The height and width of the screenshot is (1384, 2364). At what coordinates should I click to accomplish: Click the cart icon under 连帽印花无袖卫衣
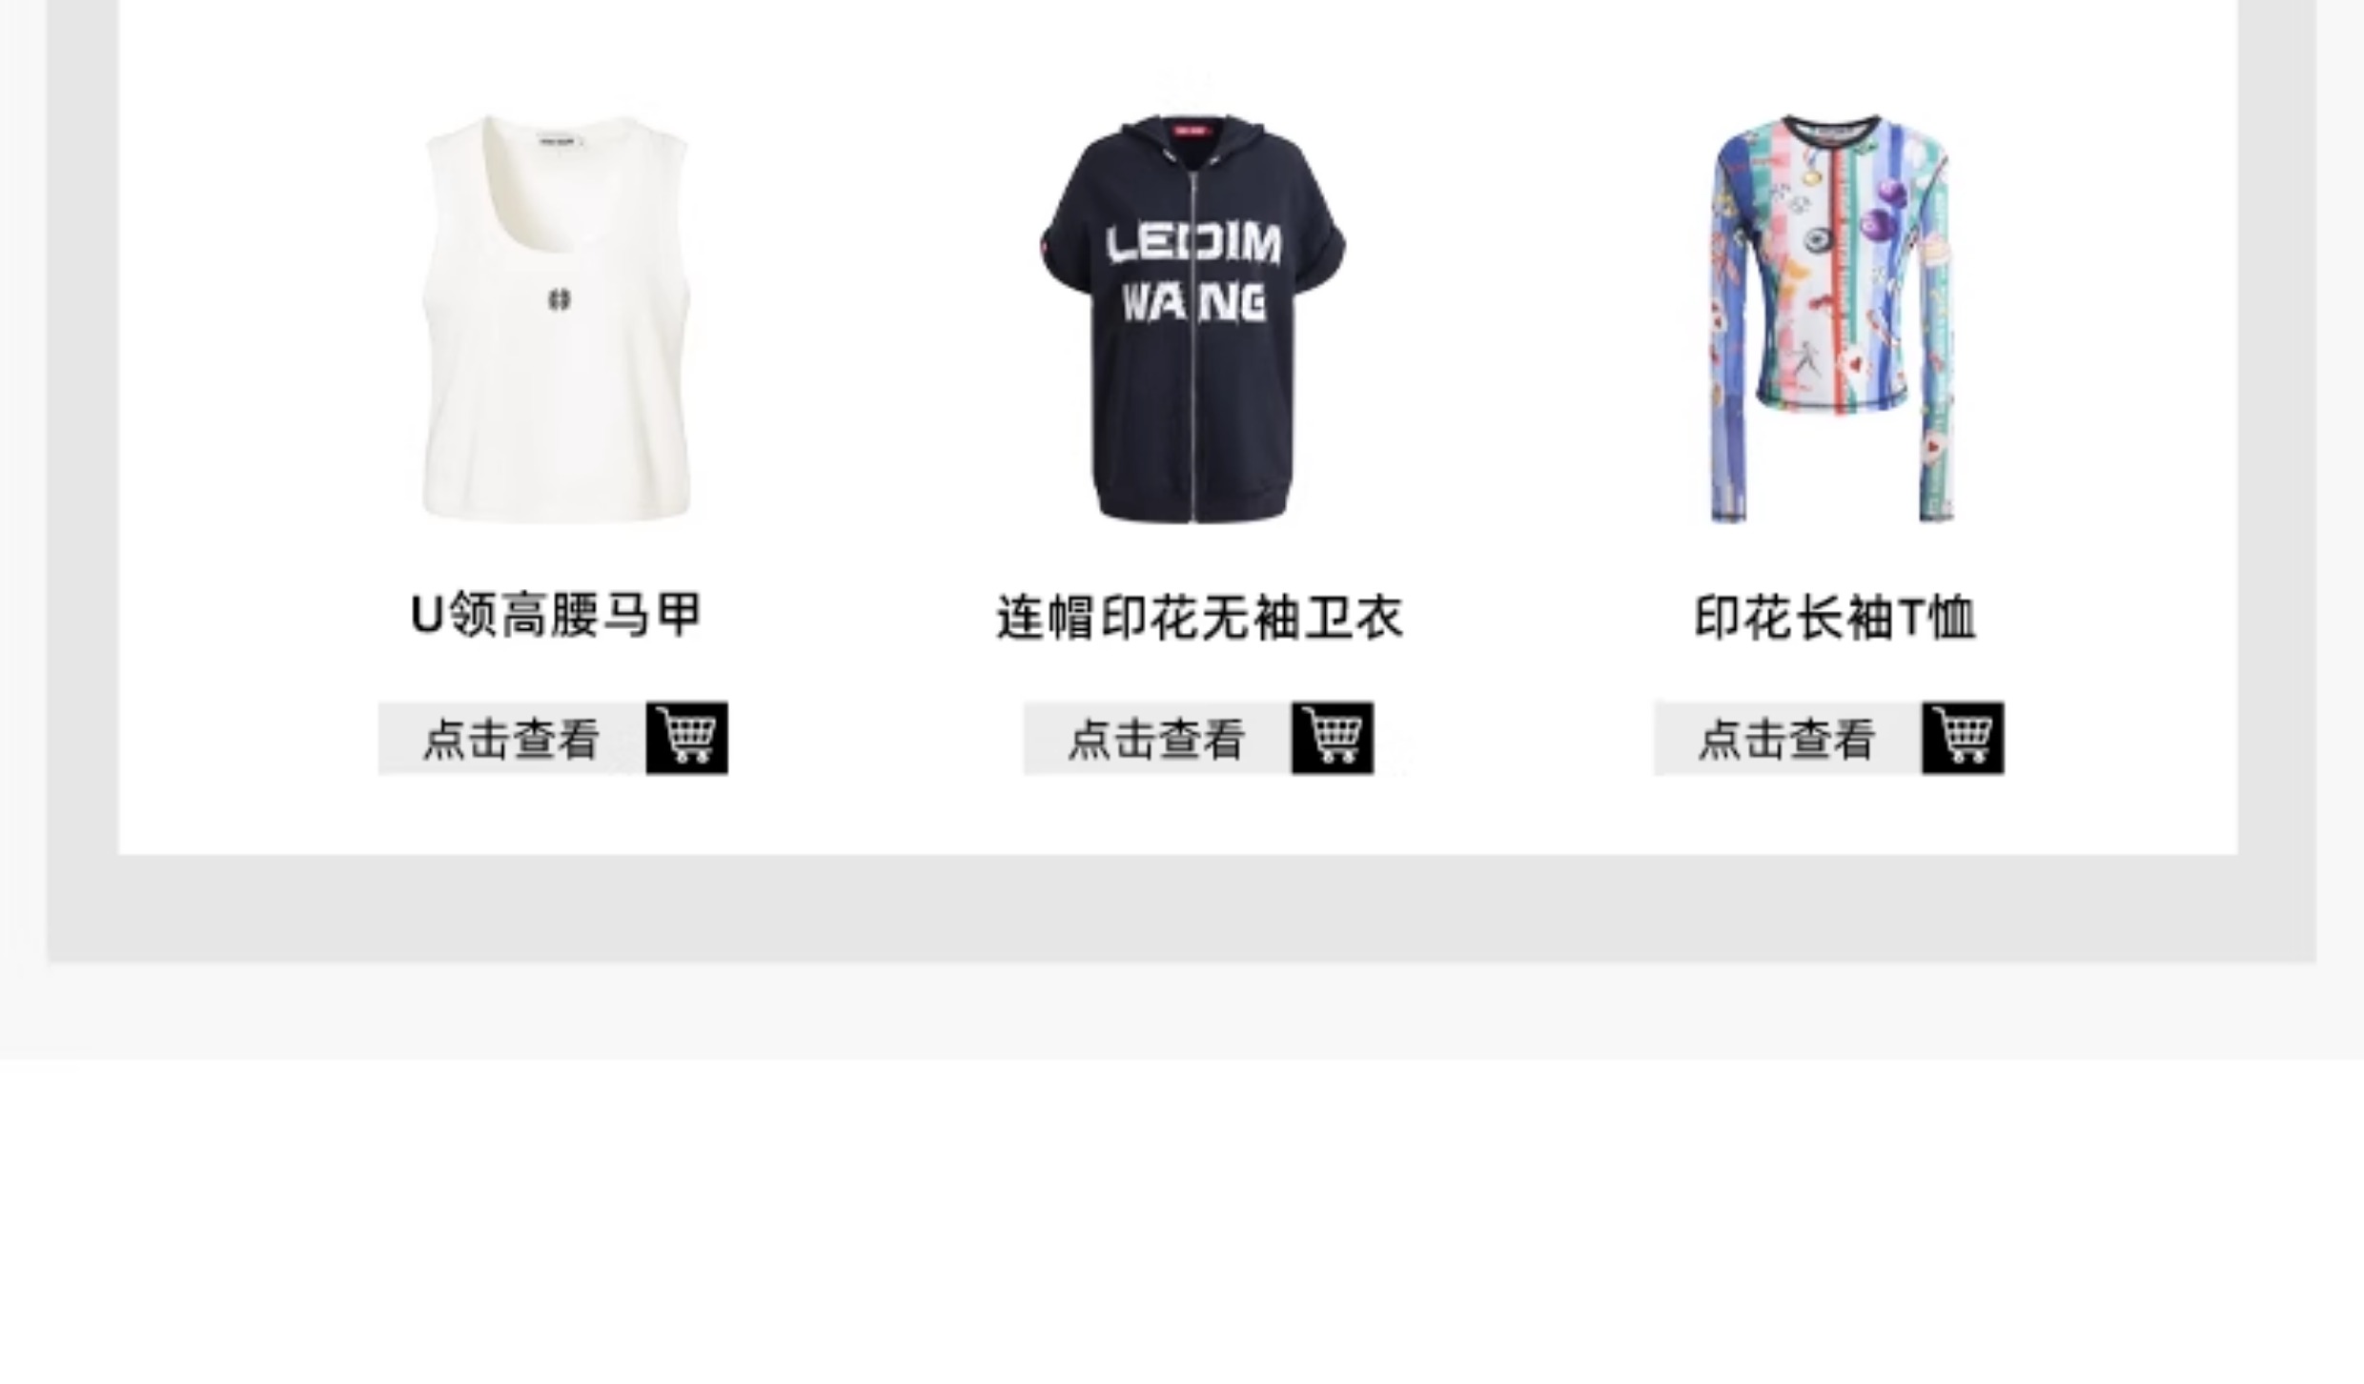(x=1333, y=738)
